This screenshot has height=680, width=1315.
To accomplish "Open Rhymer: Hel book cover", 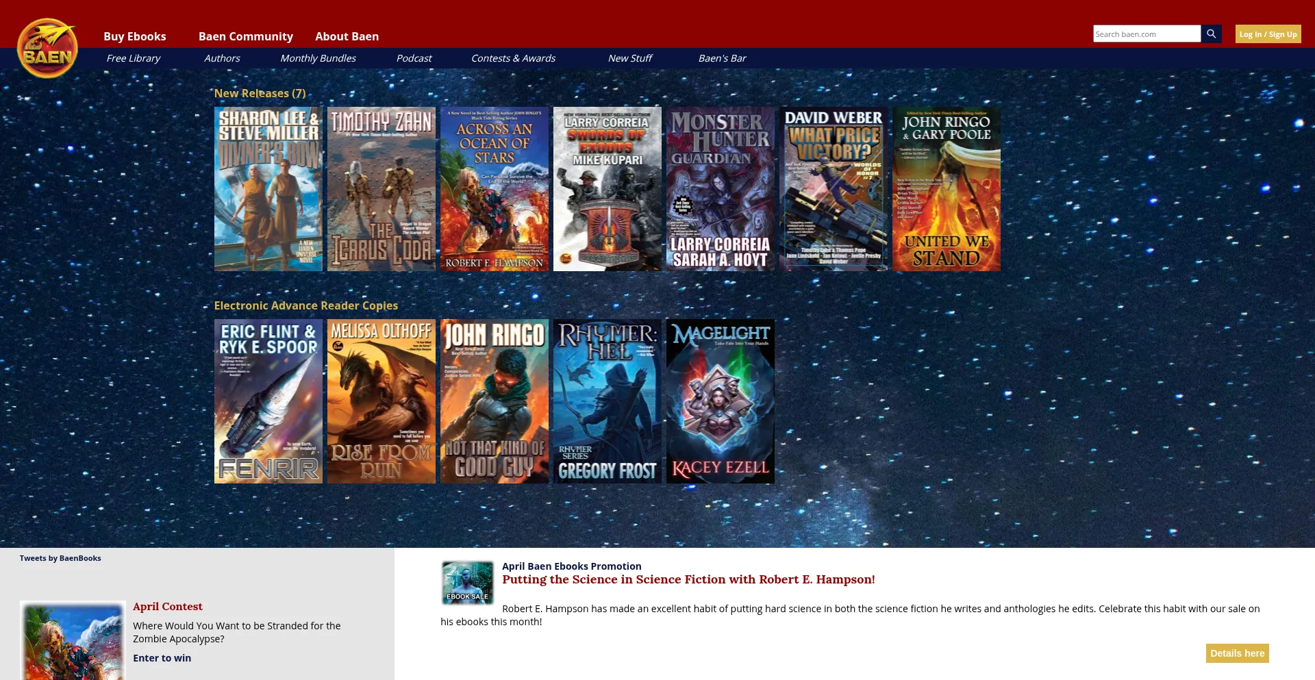I will [x=608, y=401].
